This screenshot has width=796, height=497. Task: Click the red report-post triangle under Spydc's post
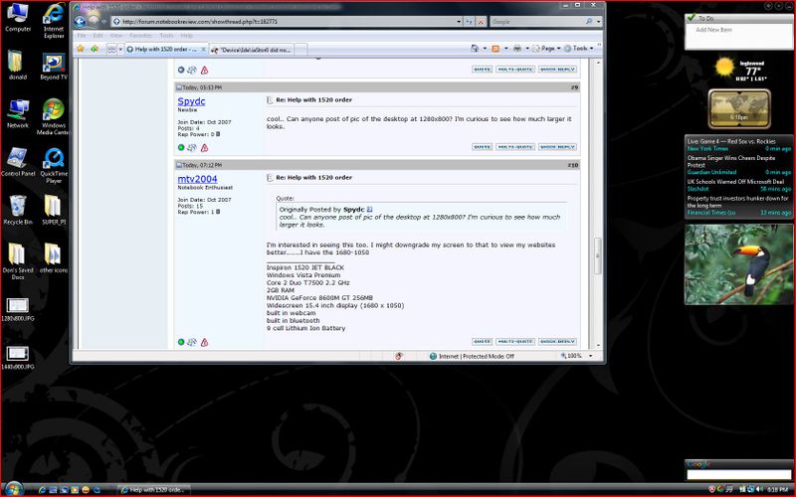tap(204, 147)
